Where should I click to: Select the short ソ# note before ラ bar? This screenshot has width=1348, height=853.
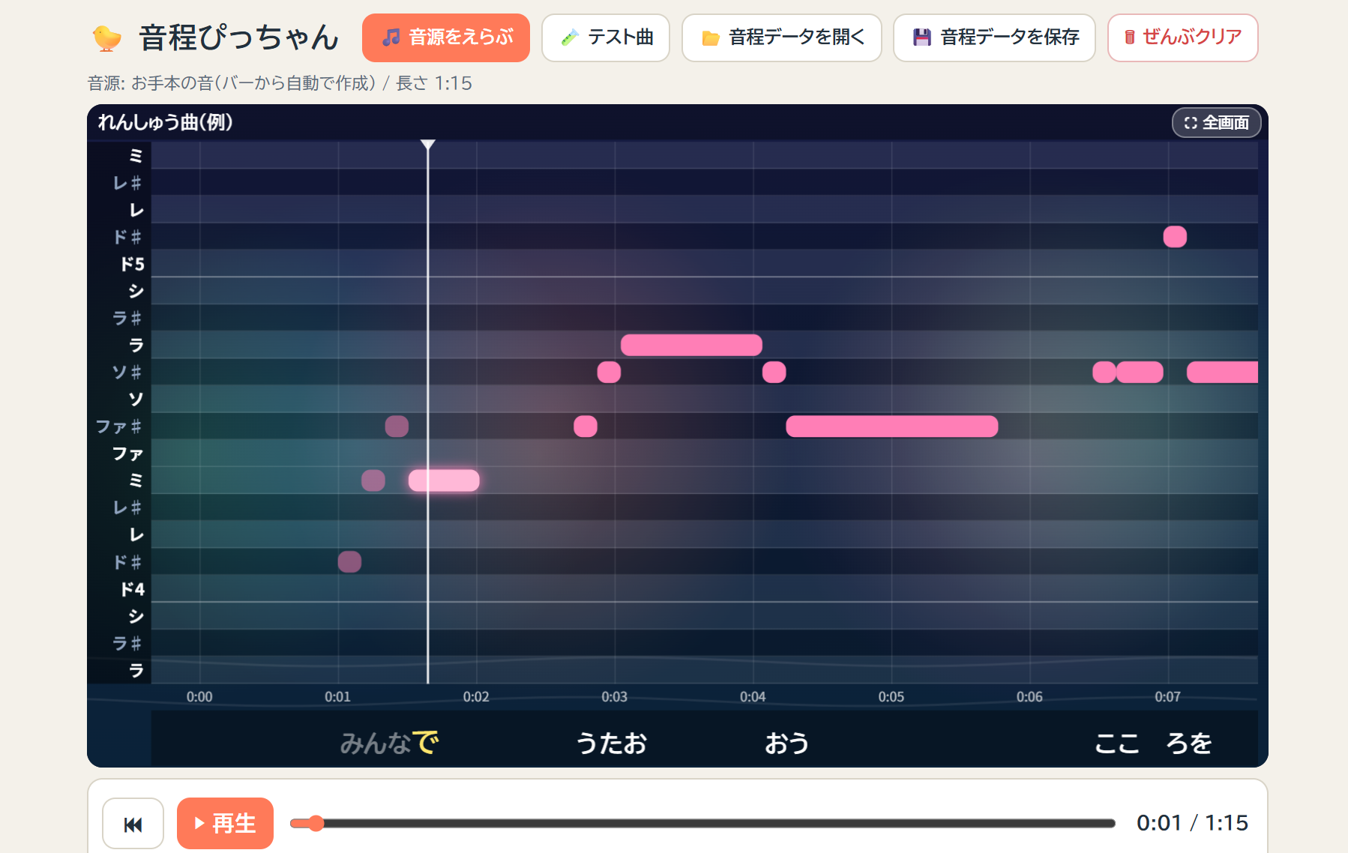pyautogui.click(x=609, y=372)
